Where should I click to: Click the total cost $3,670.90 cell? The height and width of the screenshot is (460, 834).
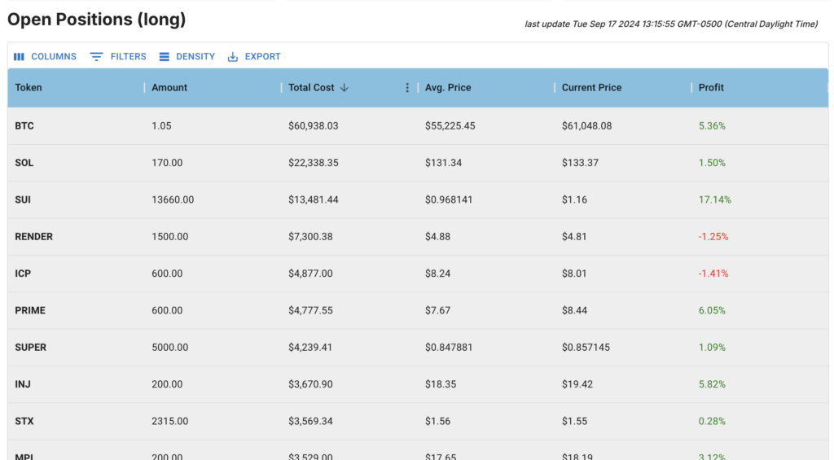pos(349,384)
